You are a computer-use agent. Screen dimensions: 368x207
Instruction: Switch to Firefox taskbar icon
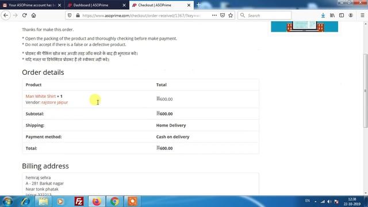pyautogui.click(x=97, y=201)
